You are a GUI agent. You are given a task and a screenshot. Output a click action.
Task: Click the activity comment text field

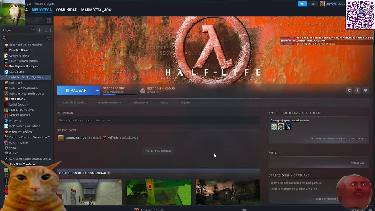159,120
